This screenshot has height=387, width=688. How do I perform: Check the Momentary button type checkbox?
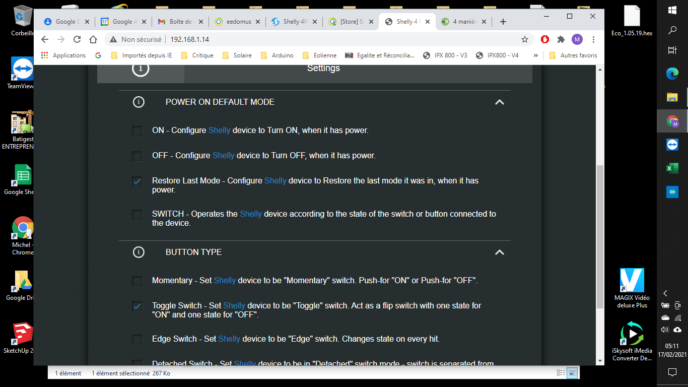pyautogui.click(x=137, y=281)
